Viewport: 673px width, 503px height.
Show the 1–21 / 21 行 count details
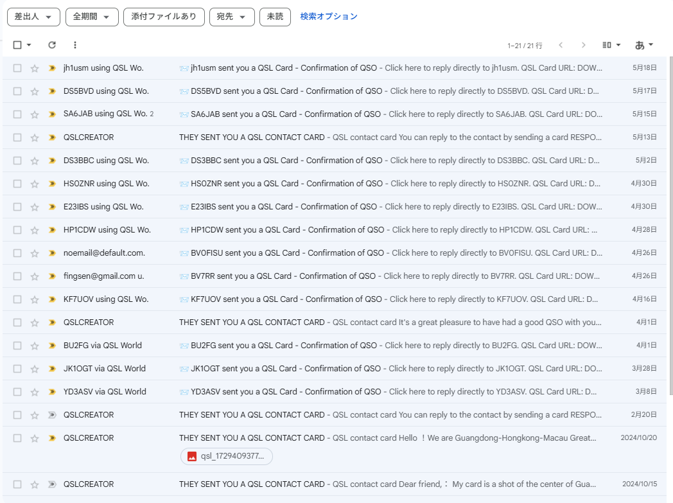[x=525, y=46]
